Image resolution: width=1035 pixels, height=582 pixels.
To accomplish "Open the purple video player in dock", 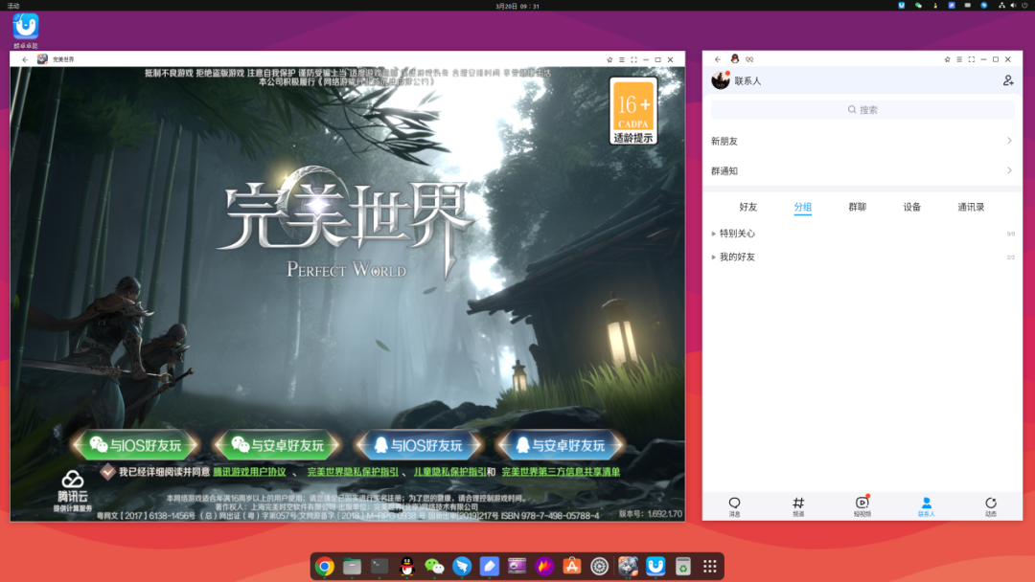I will pos(517,566).
